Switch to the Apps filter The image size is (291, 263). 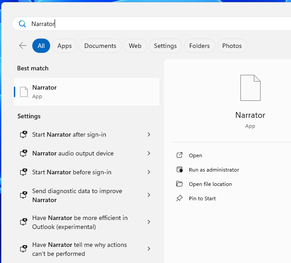pos(64,46)
